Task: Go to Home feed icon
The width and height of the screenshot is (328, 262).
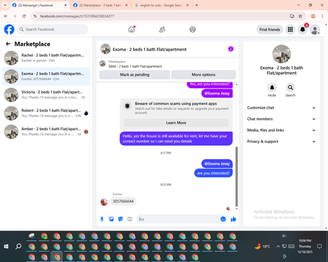Action: tap(131, 29)
